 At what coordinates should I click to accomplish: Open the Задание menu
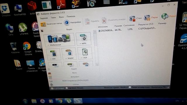tap(44, 18)
